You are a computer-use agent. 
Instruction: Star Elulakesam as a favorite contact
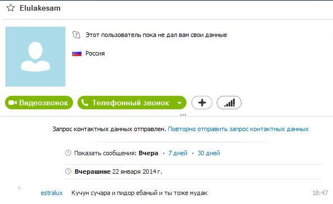click(x=11, y=8)
